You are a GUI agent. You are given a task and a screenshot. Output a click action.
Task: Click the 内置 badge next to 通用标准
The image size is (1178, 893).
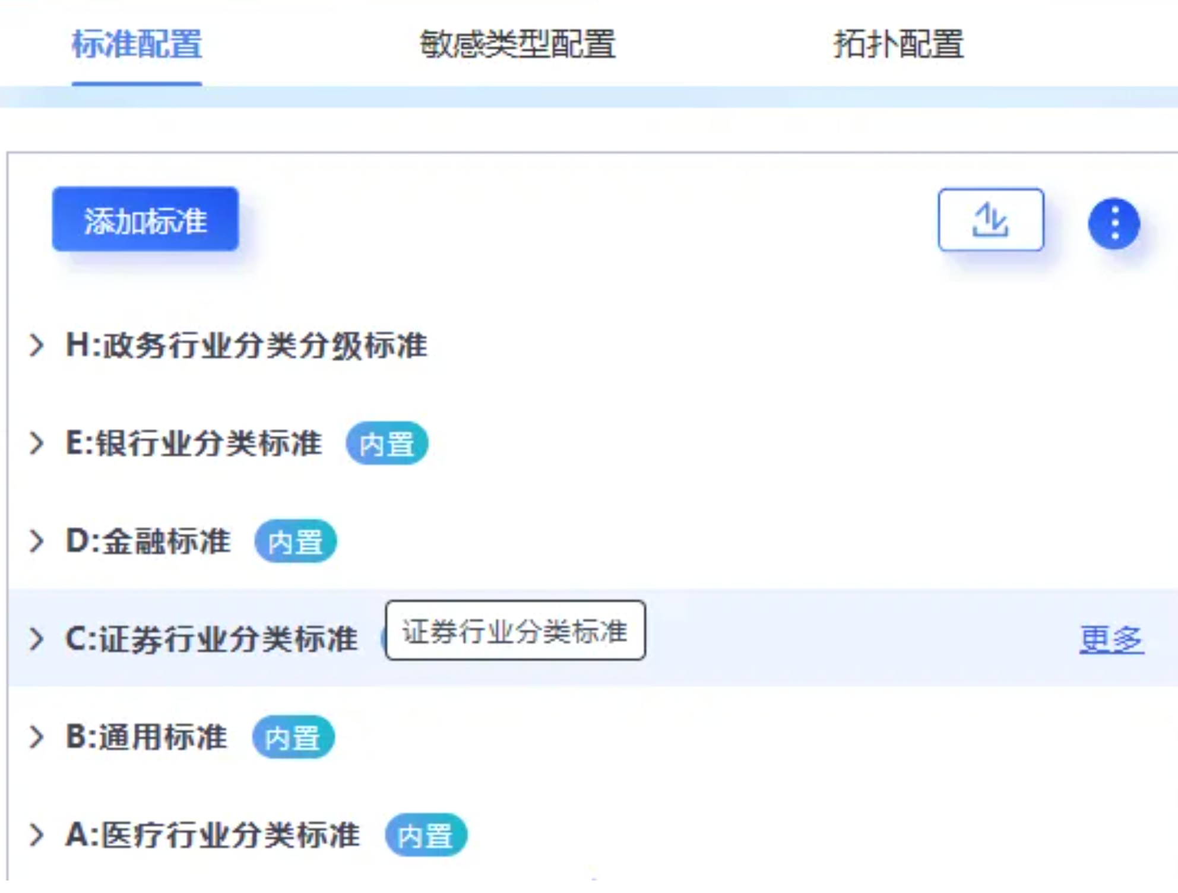coord(293,737)
